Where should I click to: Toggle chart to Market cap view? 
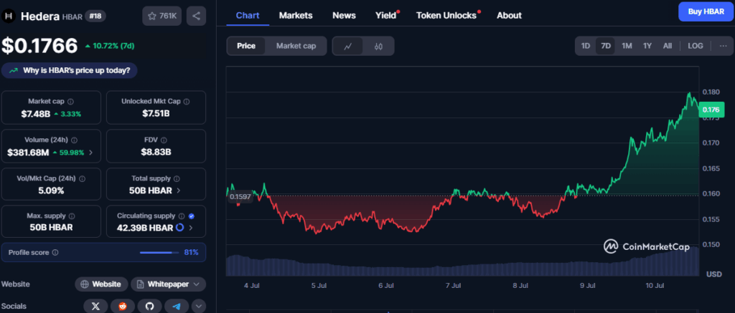click(296, 46)
